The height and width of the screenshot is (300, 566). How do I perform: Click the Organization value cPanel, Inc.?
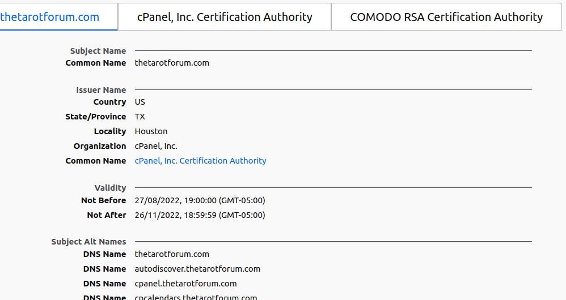tap(156, 146)
